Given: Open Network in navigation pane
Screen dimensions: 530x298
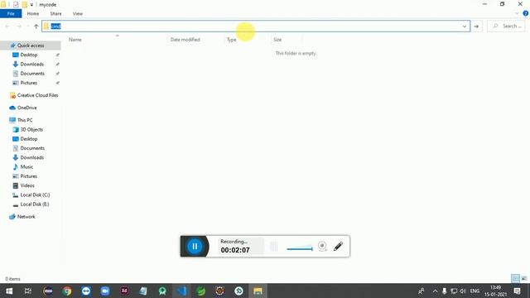Looking at the screenshot, I should (x=26, y=217).
